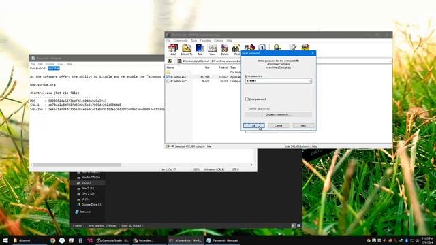Open the Edit menu in Notepad
Viewport: 436px width, 245px height.
click(x=40, y=64)
